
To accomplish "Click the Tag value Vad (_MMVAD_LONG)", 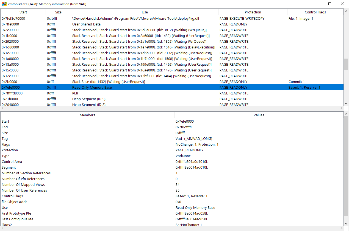I will (x=194, y=138).
